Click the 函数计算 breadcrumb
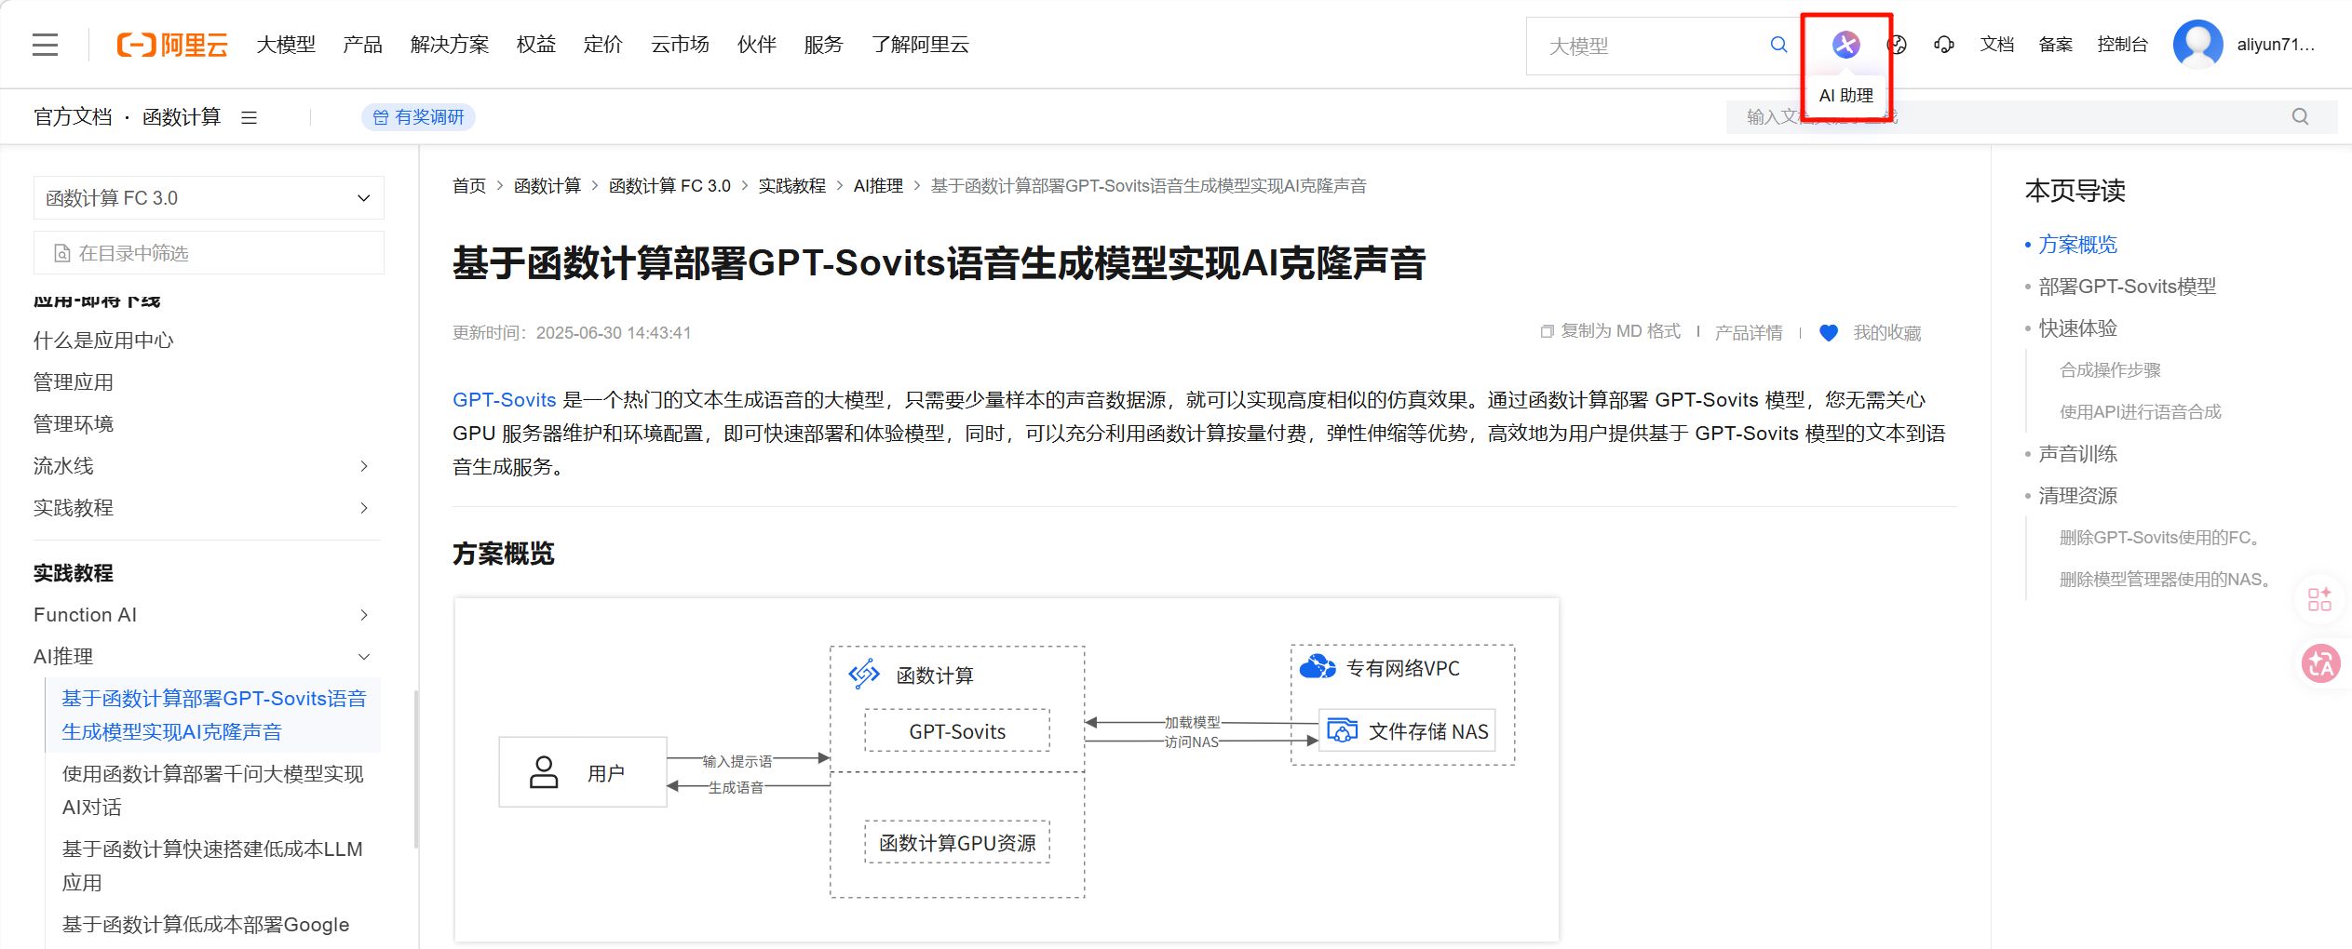 547,186
